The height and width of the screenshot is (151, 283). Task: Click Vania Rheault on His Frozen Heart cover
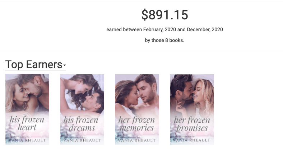click(27, 140)
